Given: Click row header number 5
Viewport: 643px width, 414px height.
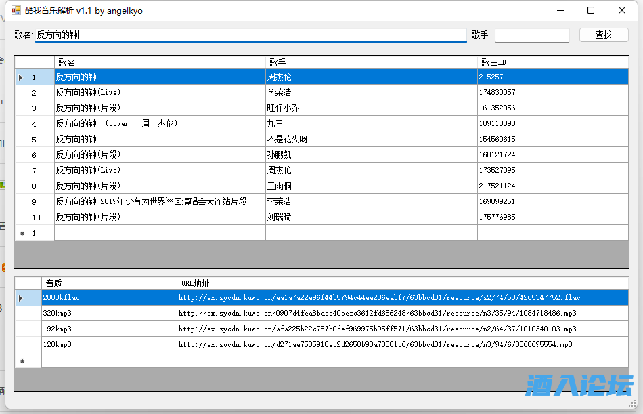Looking at the screenshot, I should (35, 139).
